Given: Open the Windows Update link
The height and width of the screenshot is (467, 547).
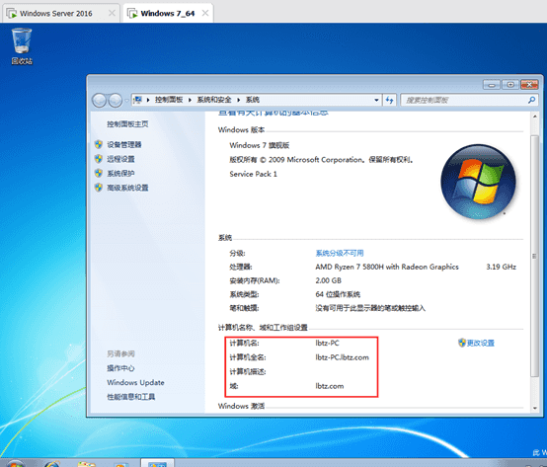Looking at the screenshot, I should pyautogui.click(x=135, y=383).
